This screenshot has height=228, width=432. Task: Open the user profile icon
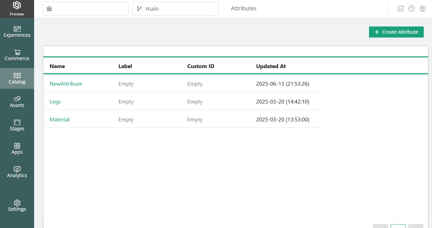pos(422,9)
